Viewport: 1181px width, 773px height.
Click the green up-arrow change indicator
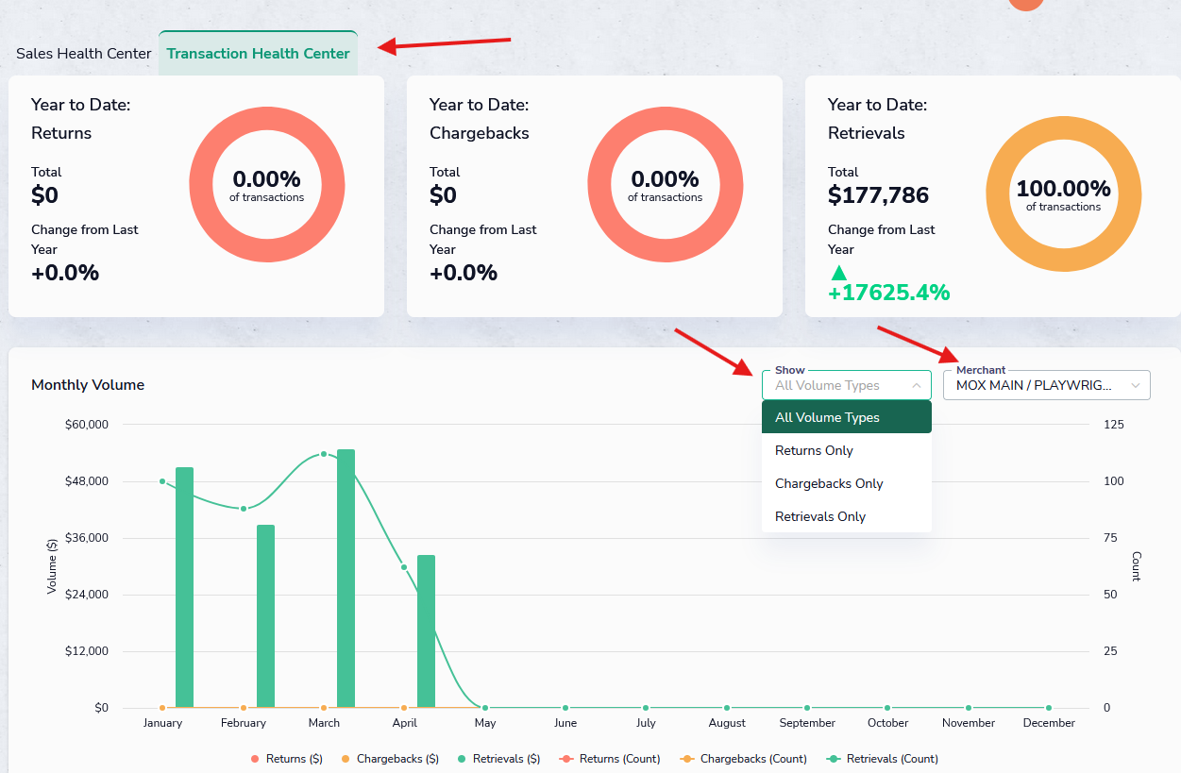pyautogui.click(x=838, y=273)
